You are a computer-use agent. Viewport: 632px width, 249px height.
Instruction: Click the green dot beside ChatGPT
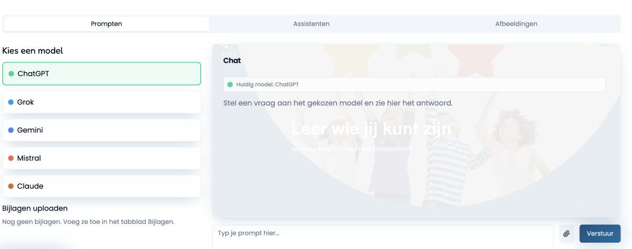11,74
